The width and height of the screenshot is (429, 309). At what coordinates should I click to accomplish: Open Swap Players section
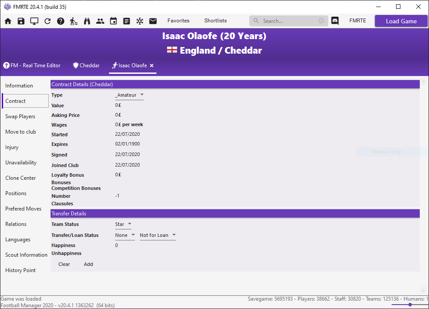point(20,116)
